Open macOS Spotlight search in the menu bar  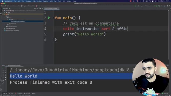click(150, 1)
